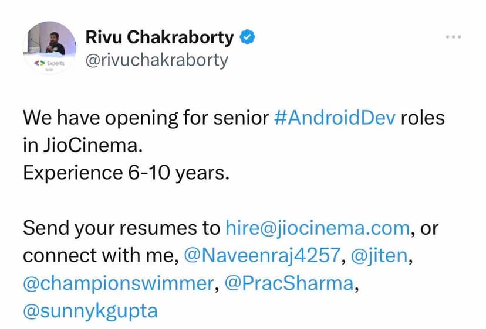Open the #AndroidDev hashtag
The width and height of the screenshot is (486, 329).
336,118
